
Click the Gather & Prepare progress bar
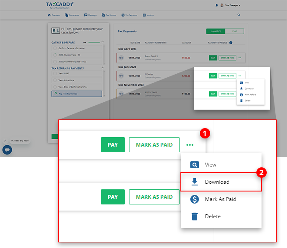pos(94,43)
